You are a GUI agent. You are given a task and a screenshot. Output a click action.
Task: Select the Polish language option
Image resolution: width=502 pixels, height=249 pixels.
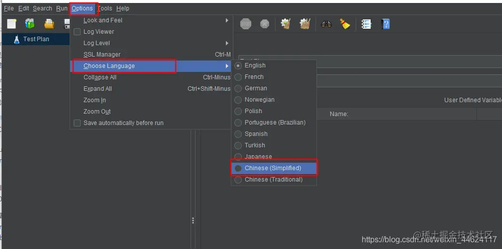pos(274,111)
